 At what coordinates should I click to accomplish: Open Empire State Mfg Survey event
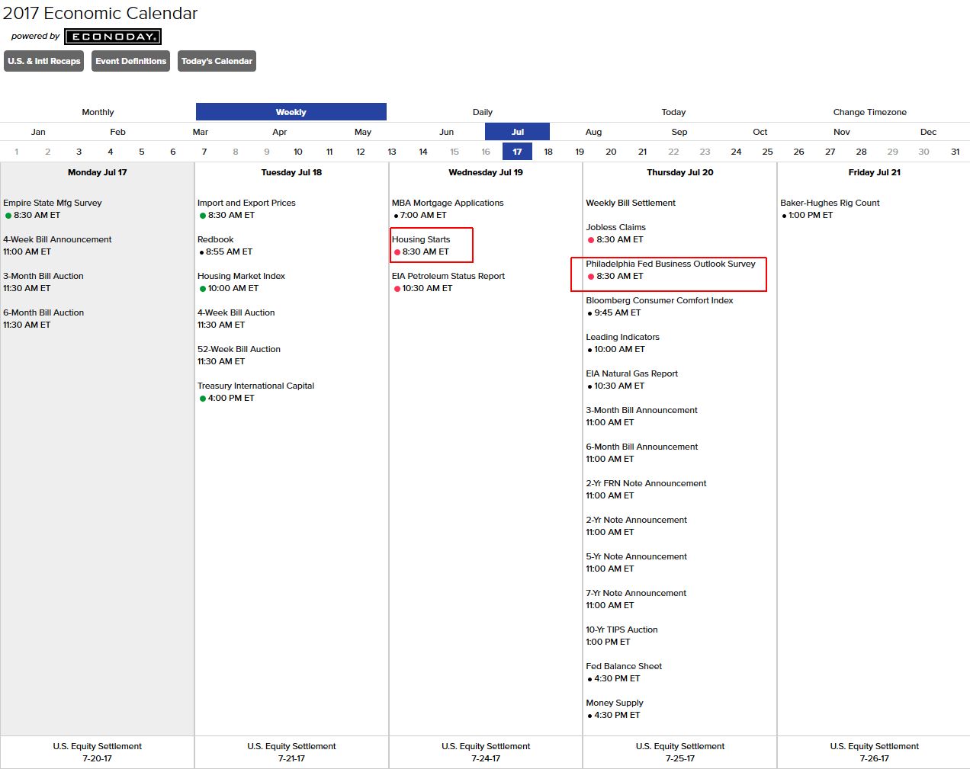[53, 203]
